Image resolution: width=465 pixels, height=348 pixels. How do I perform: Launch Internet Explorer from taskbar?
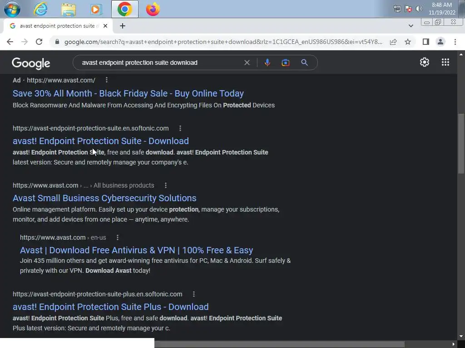pos(40,9)
